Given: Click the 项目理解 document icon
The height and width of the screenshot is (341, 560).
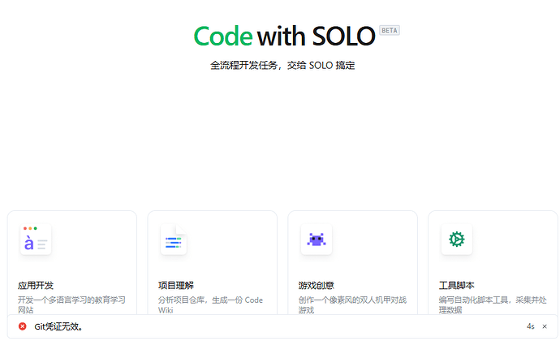Looking at the screenshot, I should point(174,240).
